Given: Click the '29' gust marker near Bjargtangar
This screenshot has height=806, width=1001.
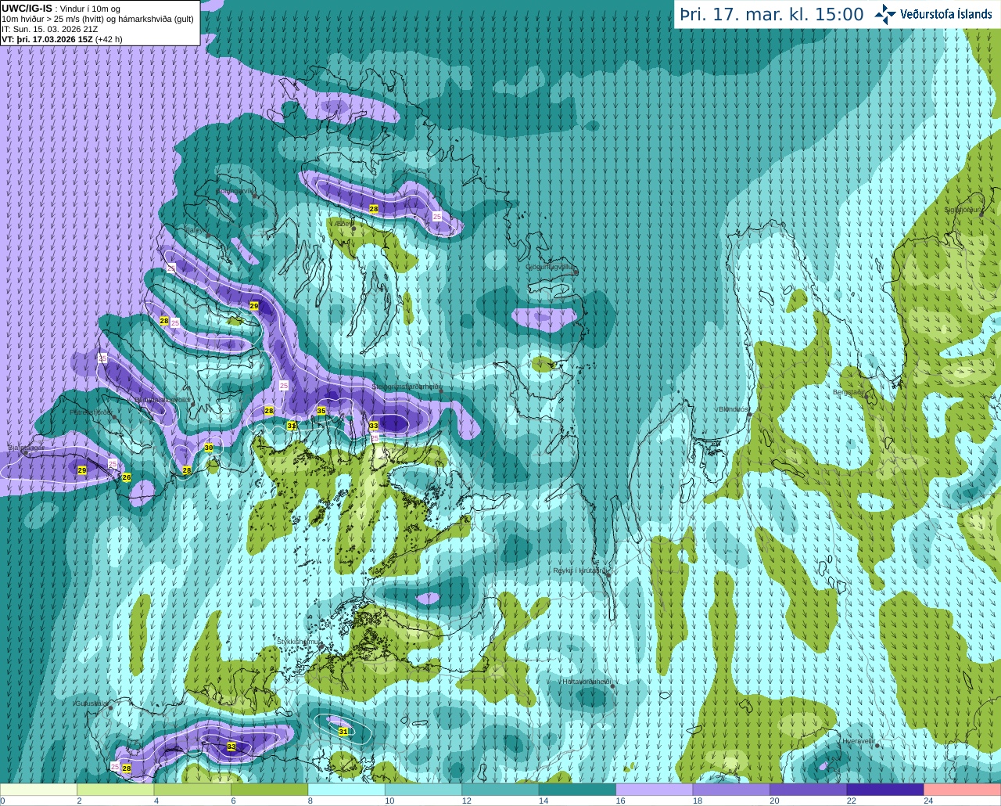Looking at the screenshot, I should 82,470.
